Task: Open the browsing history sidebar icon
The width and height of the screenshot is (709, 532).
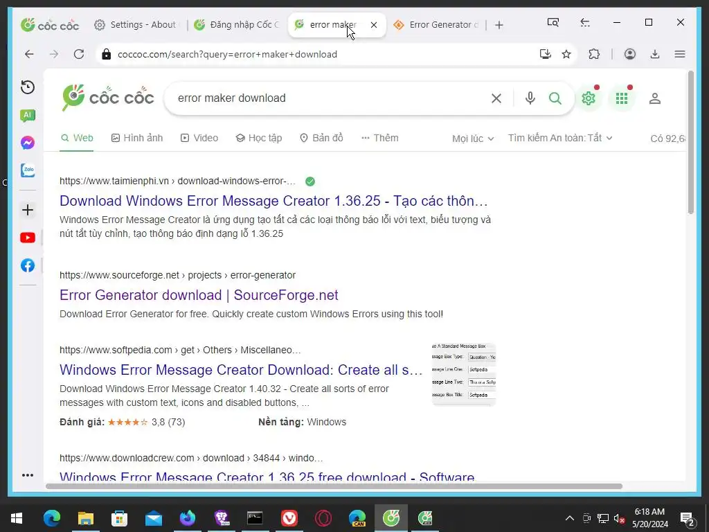Action: click(x=28, y=87)
